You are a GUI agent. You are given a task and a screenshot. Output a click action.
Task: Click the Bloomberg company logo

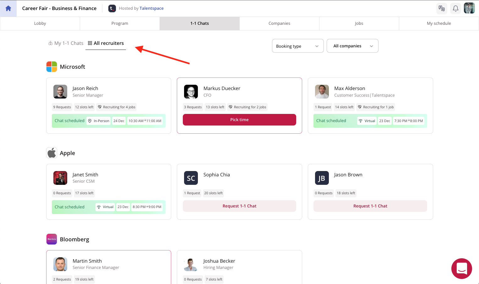(52, 239)
